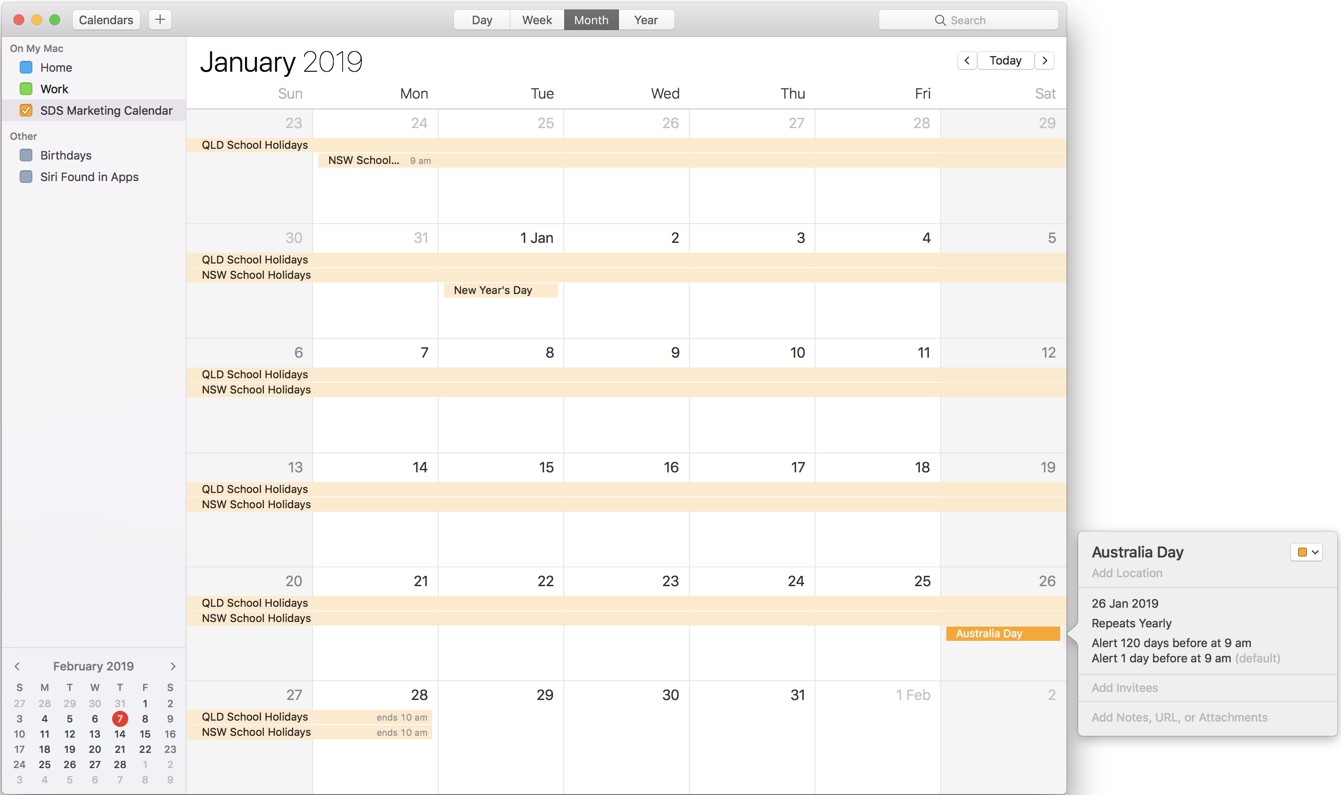The width and height of the screenshot is (1341, 795).
Task: Click the search magnifier icon
Action: 940,20
